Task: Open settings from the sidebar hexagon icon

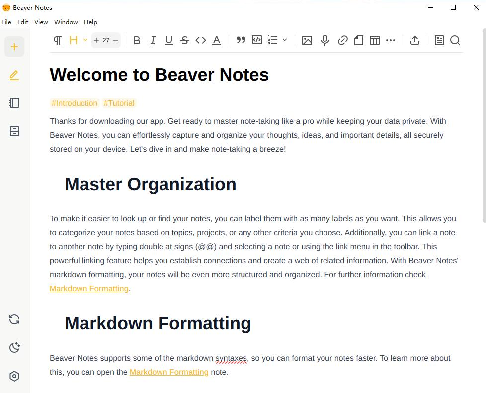Action: coord(14,376)
